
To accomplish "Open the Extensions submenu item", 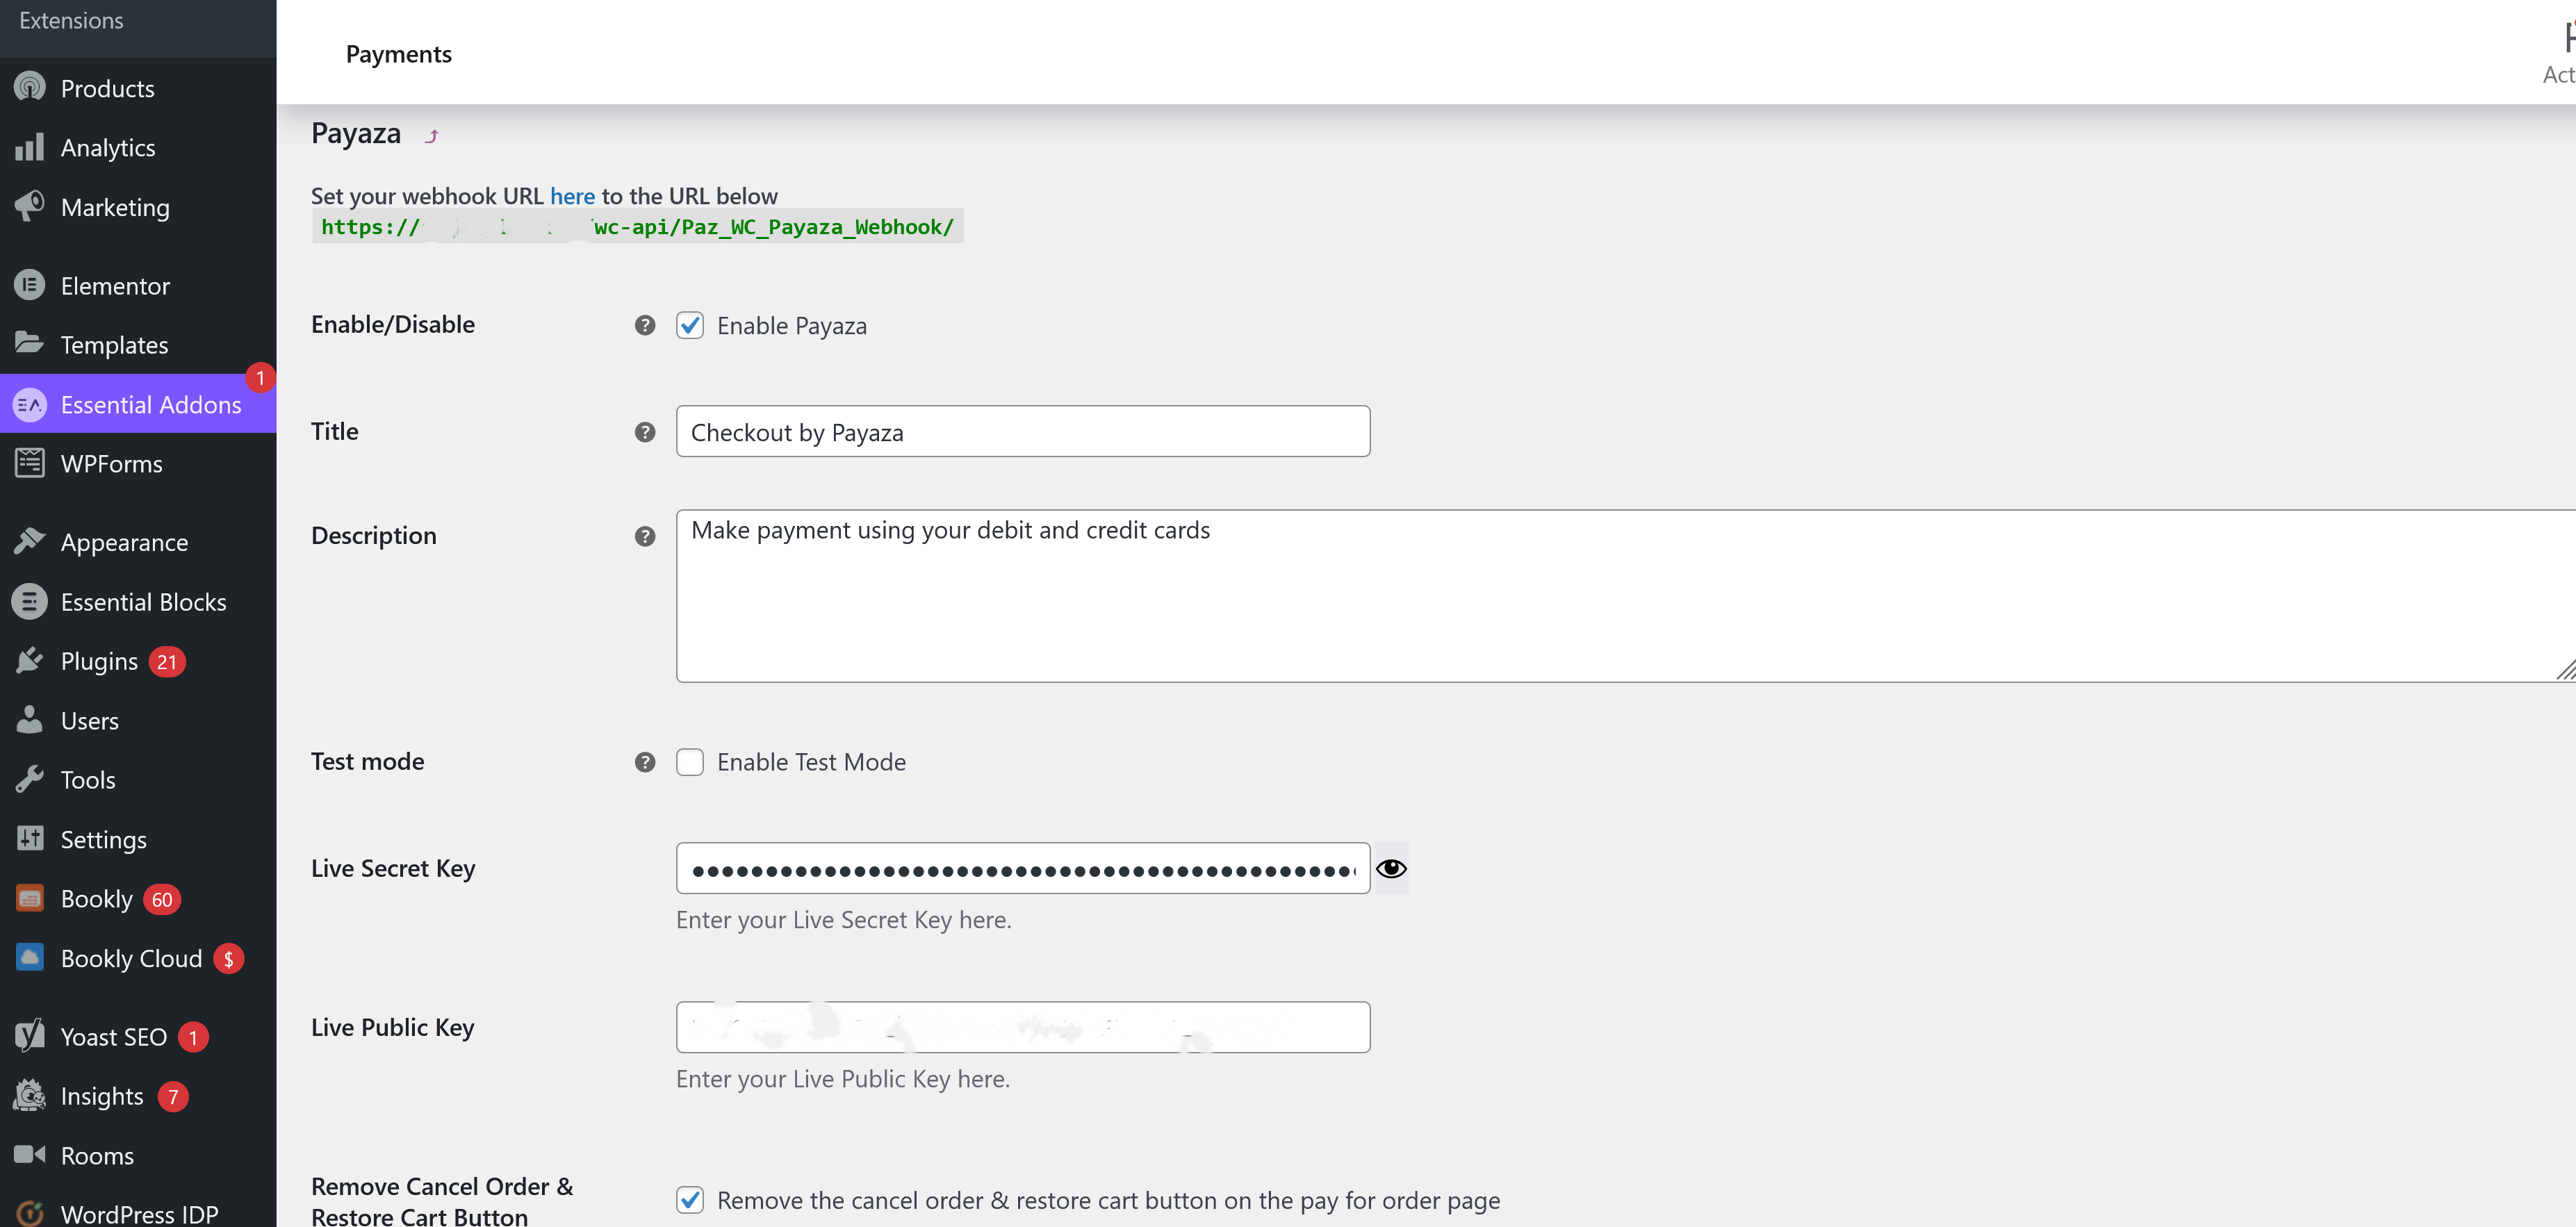I will click(71, 20).
